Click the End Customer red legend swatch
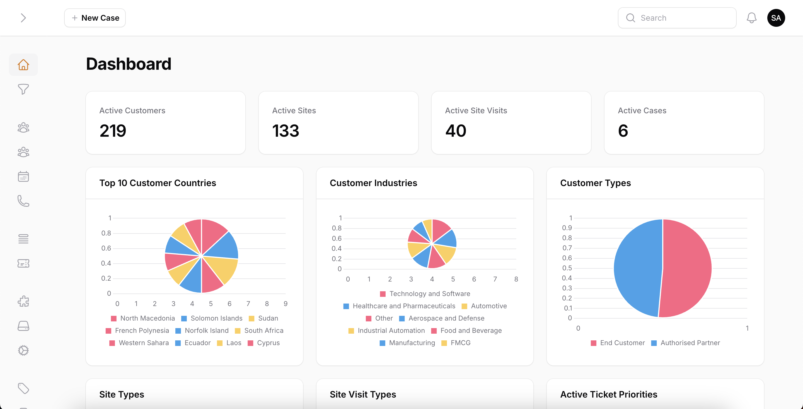Image resolution: width=803 pixels, height=409 pixels. [594, 343]
